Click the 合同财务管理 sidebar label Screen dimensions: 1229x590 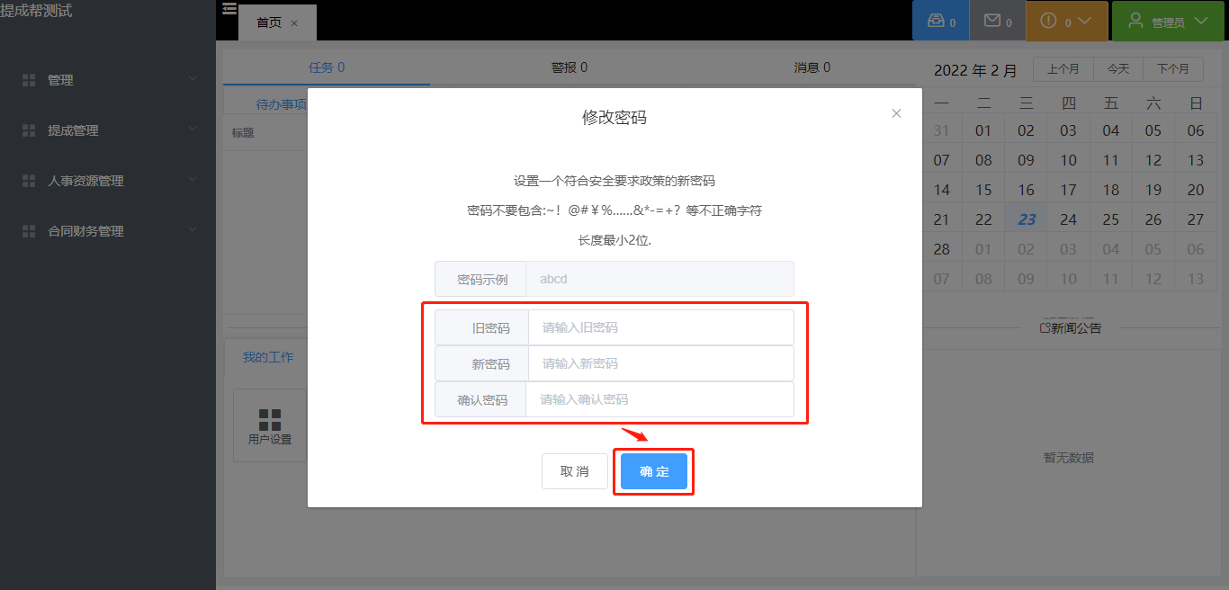coord(85,231)
